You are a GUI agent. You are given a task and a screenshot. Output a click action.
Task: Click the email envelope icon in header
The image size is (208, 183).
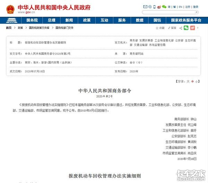145,7
